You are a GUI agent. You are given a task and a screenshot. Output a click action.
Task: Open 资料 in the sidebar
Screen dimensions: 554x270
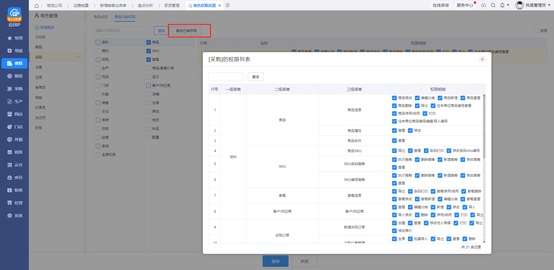pyautogui.click(x=14, y=63)
